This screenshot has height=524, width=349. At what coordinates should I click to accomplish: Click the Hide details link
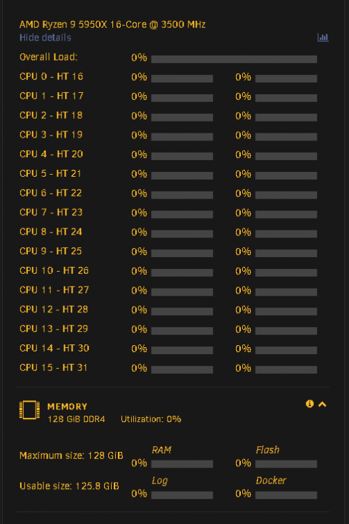click(x=45, y=38)
